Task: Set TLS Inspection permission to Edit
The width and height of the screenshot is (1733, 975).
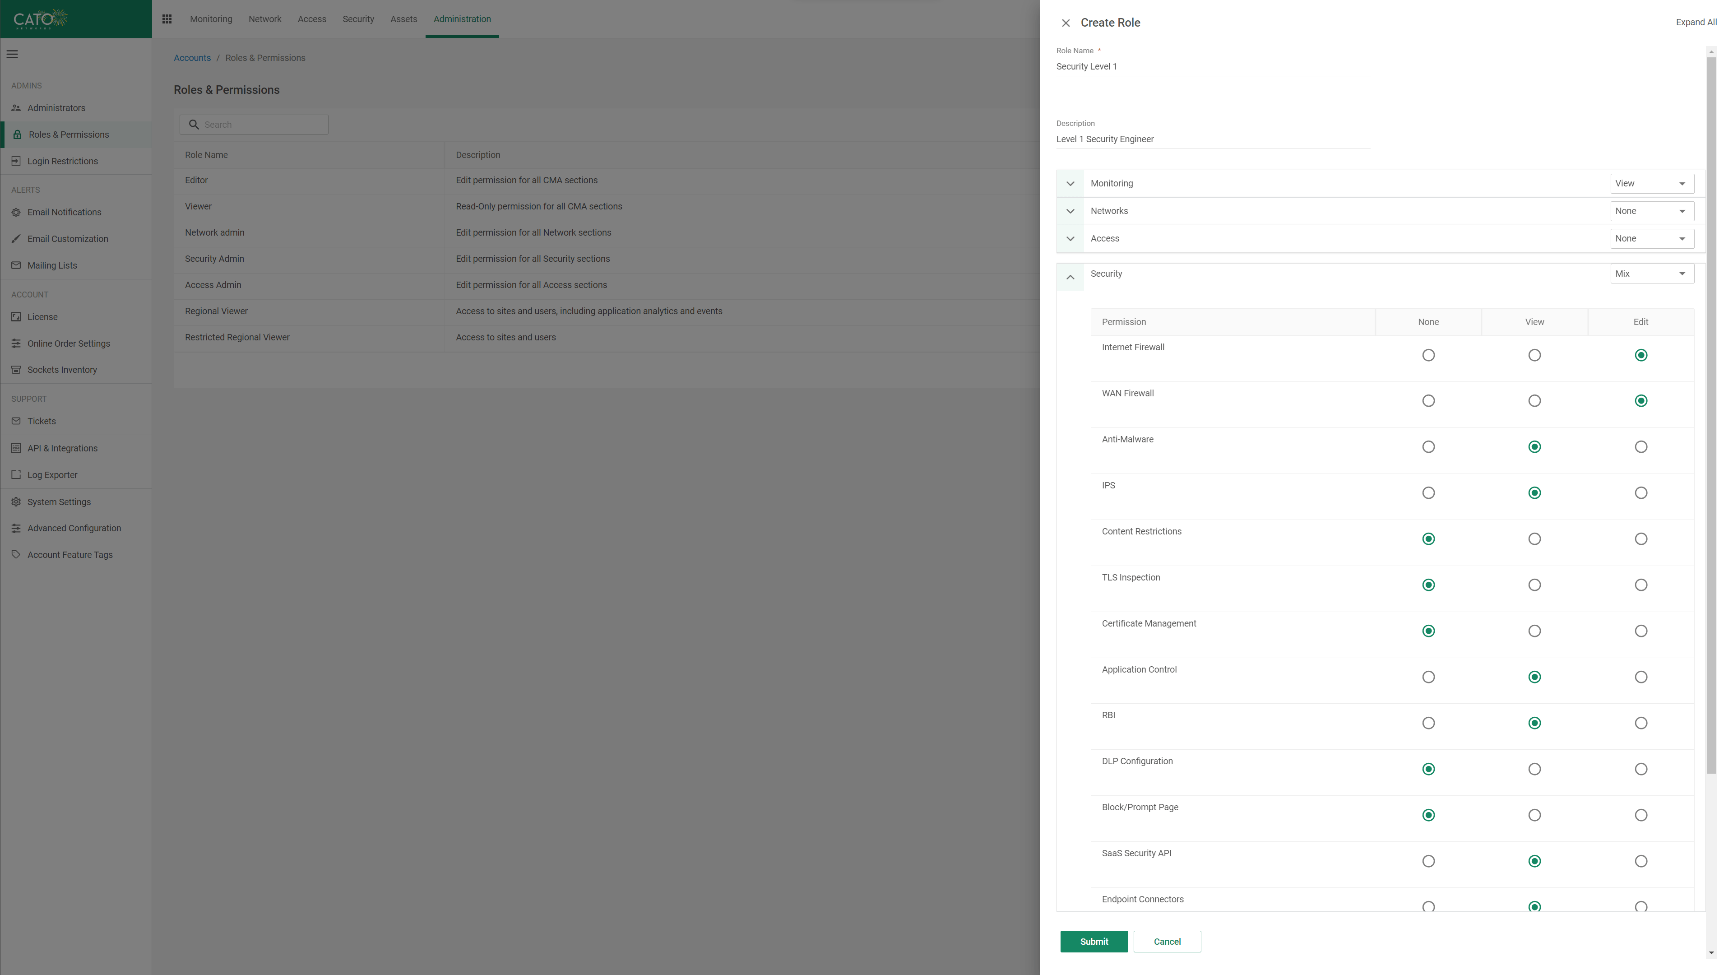Action: tap(1641, 585)
